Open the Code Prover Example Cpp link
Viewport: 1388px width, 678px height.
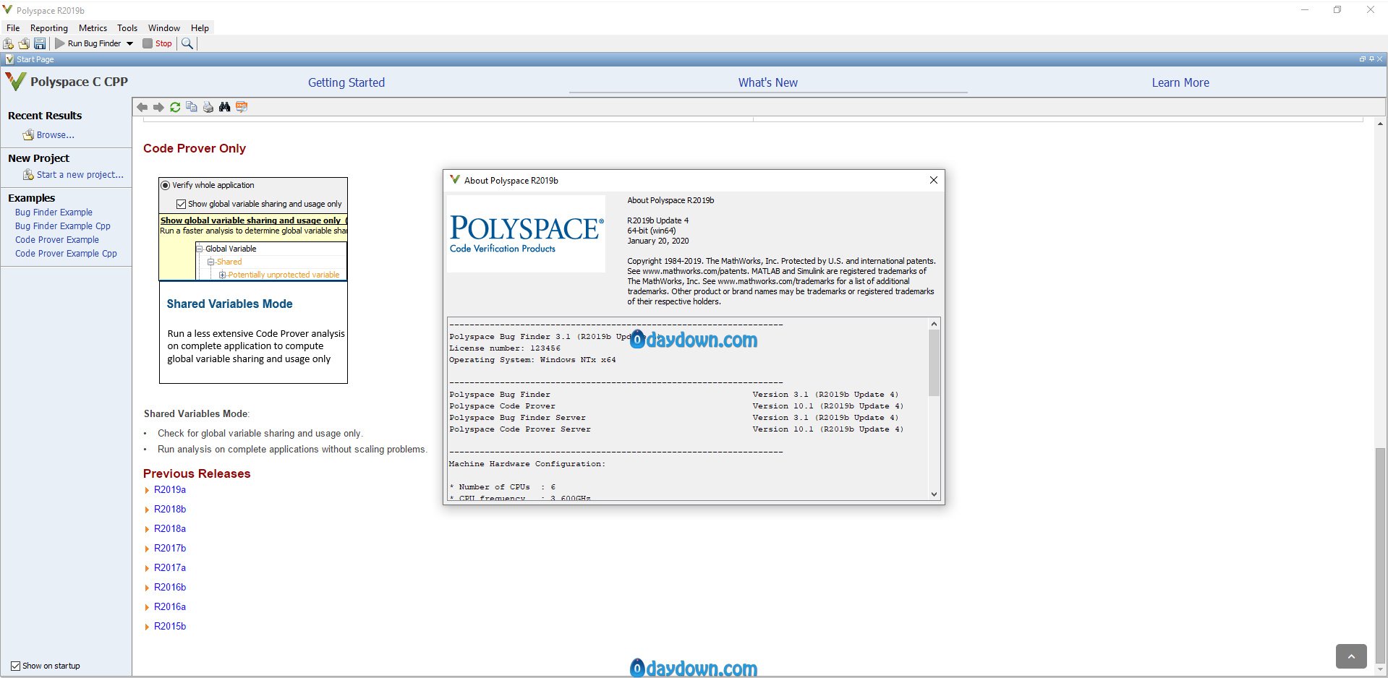66,254
